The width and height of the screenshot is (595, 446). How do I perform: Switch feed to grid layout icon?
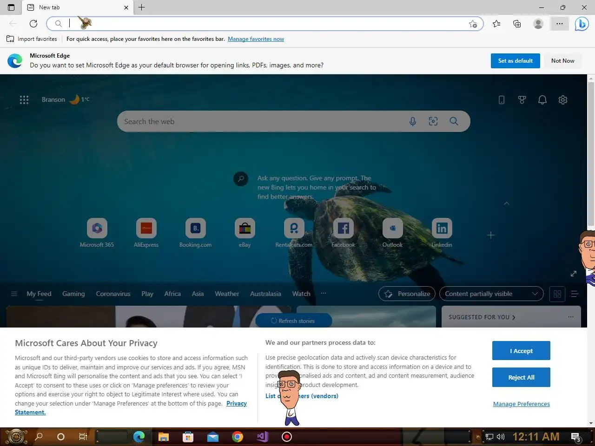coord(557,294)
